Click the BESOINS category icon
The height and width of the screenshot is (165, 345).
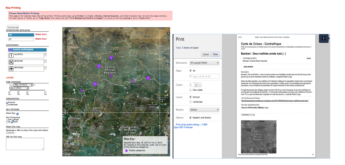(x=11, y=62)
